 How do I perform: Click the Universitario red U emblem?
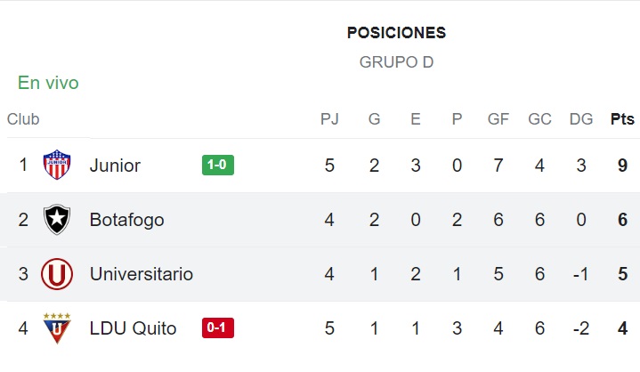click(x=57, y=274)
